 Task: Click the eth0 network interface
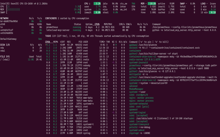coord(2,24)
